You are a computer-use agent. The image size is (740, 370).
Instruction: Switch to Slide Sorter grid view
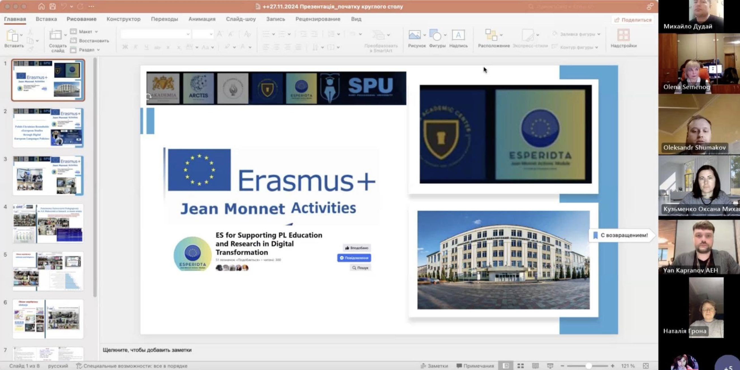(x=520, y=366)
